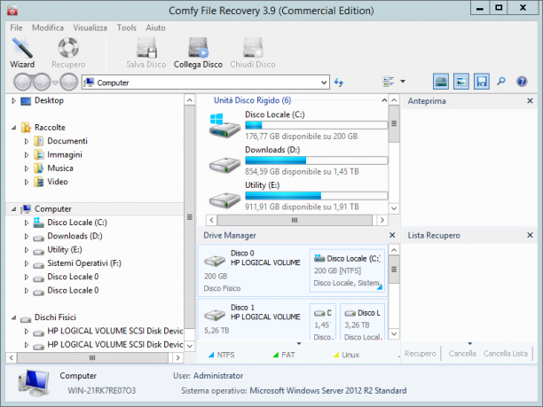Click the Salva Disco toolbar icon
This screenshot has width=543, height=407.
pos(146,52)
